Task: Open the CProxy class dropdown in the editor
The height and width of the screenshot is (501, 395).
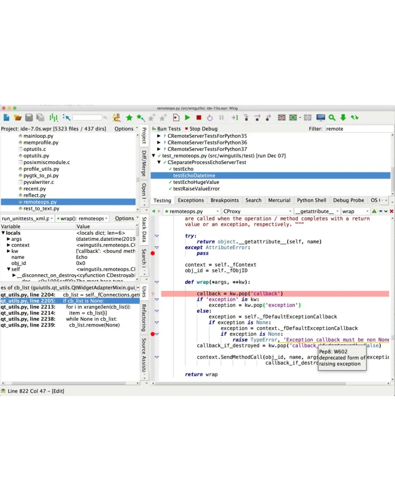Action: coord(257,211)
